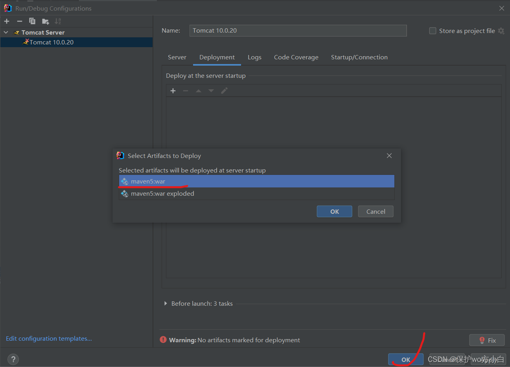Viewport: 510px width, 367px height.
Task: Select maven5:war artifact in list
Action: pyautogui.click(x=257, y=181)
